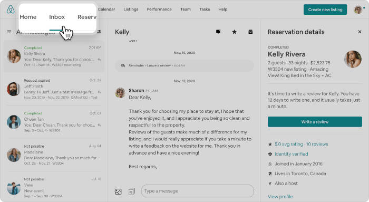Open saved replies template icon
This screenshot has height=202, width=369.
coord(132,191)
